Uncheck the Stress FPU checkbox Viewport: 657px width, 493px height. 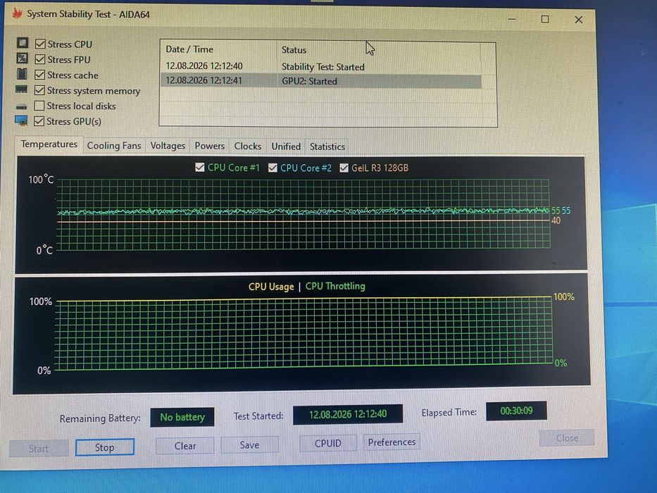40,60
